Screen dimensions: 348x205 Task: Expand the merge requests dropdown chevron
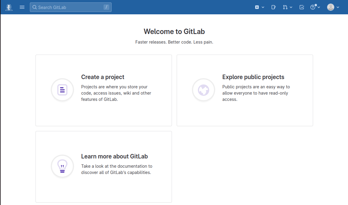(x=291, y=7)
